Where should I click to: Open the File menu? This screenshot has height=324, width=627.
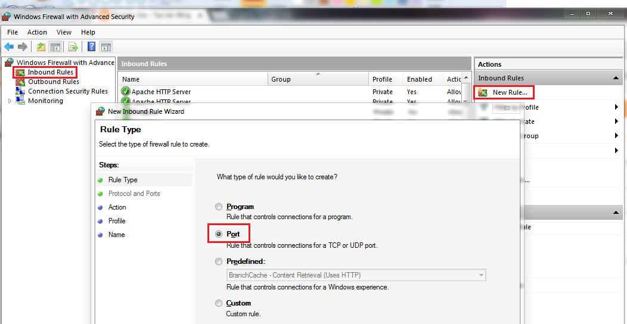(x=13, y=32)
